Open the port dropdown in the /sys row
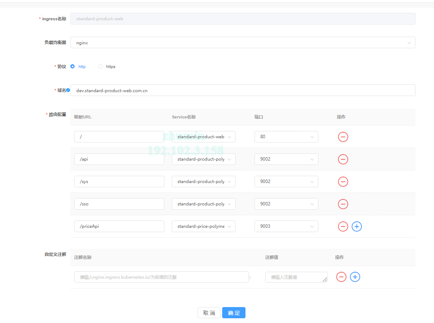Viewport: 434px width, 323px height. pyautogui.click(x=286, y=182)
